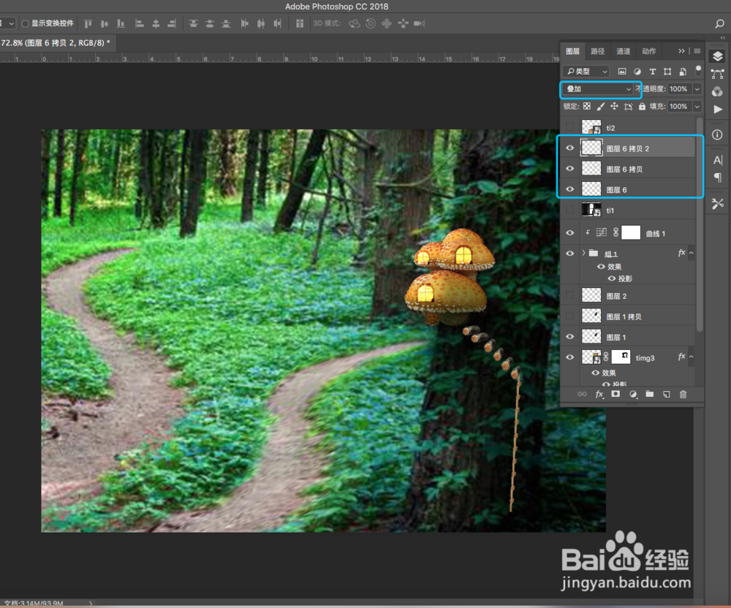Toggle visibility of 图层 6 layer
The image size is (731, 608).
[569, 189]
